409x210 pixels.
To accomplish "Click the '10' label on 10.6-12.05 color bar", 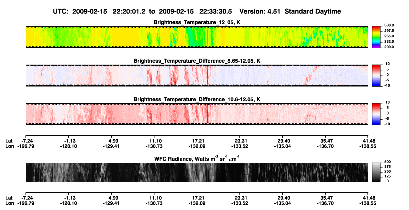I will click(x=388, y=102).
